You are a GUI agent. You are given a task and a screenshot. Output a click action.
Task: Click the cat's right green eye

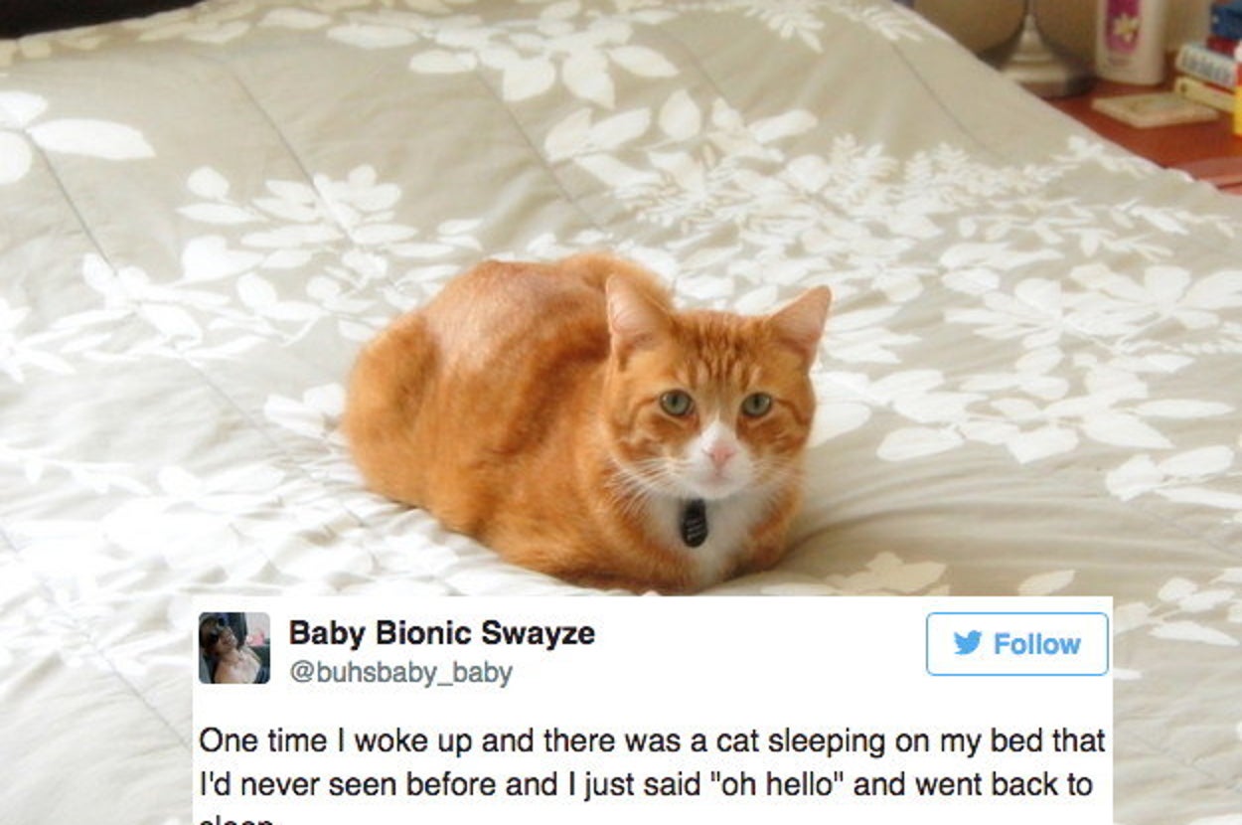click(x=756, y=405)
